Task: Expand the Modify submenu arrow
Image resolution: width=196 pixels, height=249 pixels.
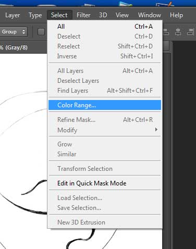Action: pyautogui.click(x=156, y=130)
